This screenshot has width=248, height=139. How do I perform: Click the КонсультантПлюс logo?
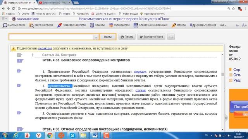tap(25, 19)
